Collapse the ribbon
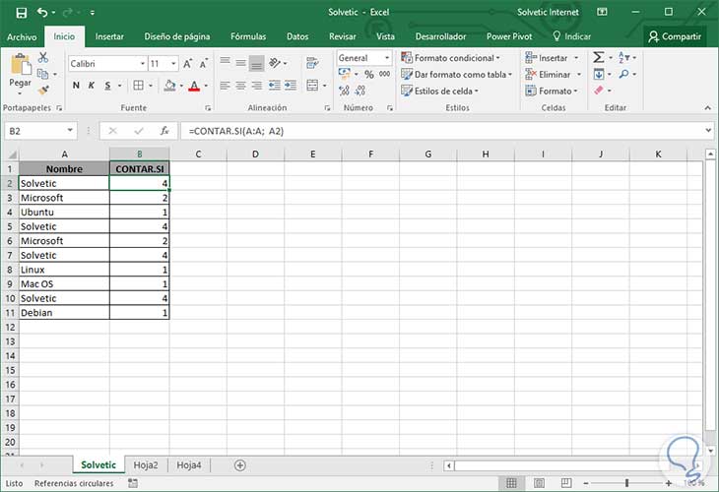This screenshot has height=492, width=719. [707, 108]
